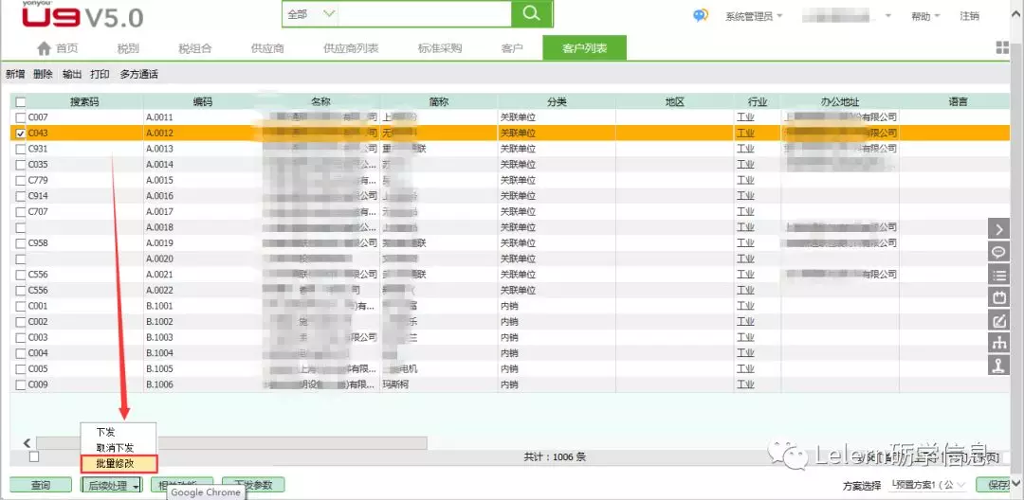Click the home icon beside 首页

click(44, 48)
